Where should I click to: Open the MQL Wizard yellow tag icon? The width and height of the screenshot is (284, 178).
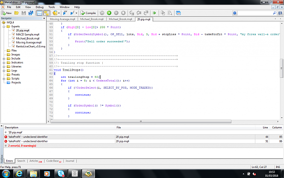click(55, 13)
